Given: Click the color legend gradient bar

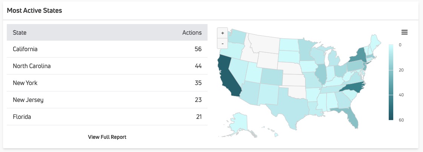Looking at the screenshot, I should click(391, 82).
